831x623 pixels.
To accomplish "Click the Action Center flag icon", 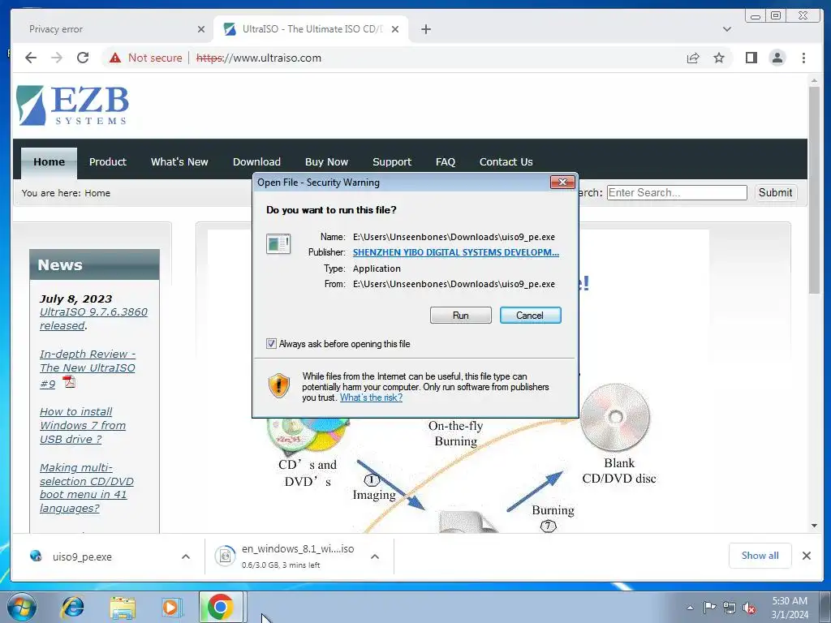I will pyautogui.click(x=709, y=607).
